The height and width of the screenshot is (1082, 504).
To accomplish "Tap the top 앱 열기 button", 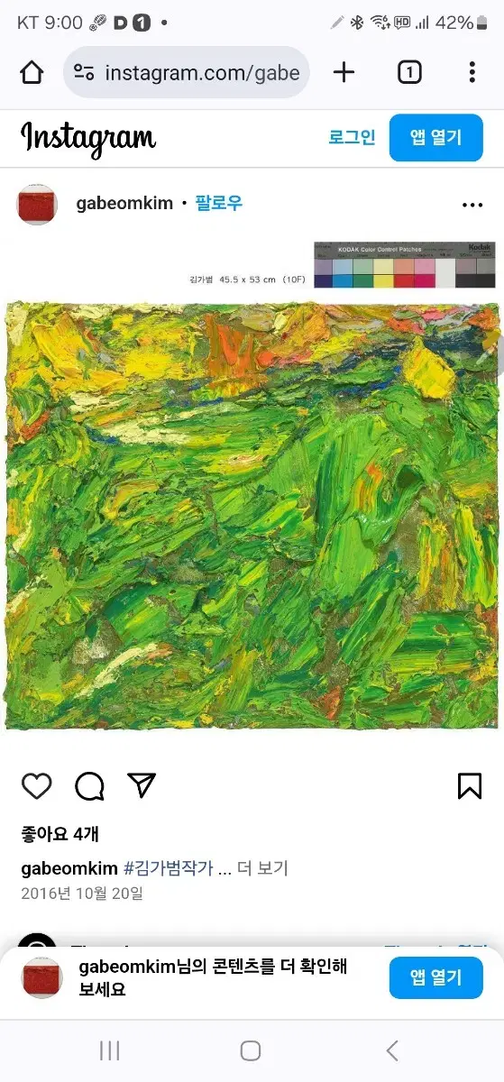I will (436, 138).
